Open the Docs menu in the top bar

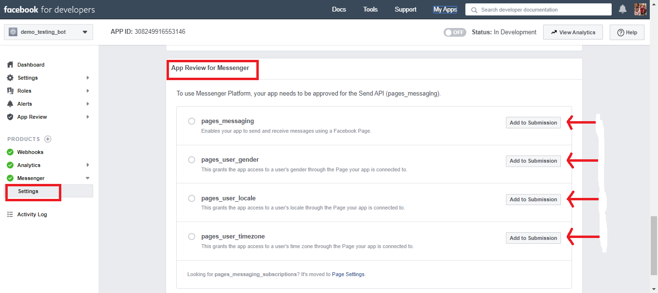[x=339, y=9]
